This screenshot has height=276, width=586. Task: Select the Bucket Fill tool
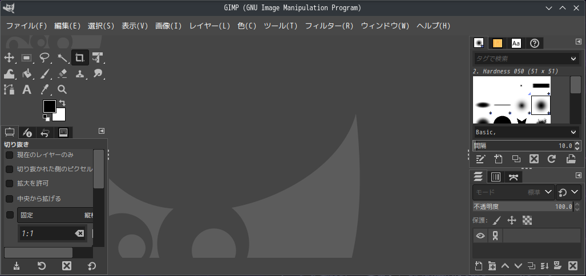(27, 73)
